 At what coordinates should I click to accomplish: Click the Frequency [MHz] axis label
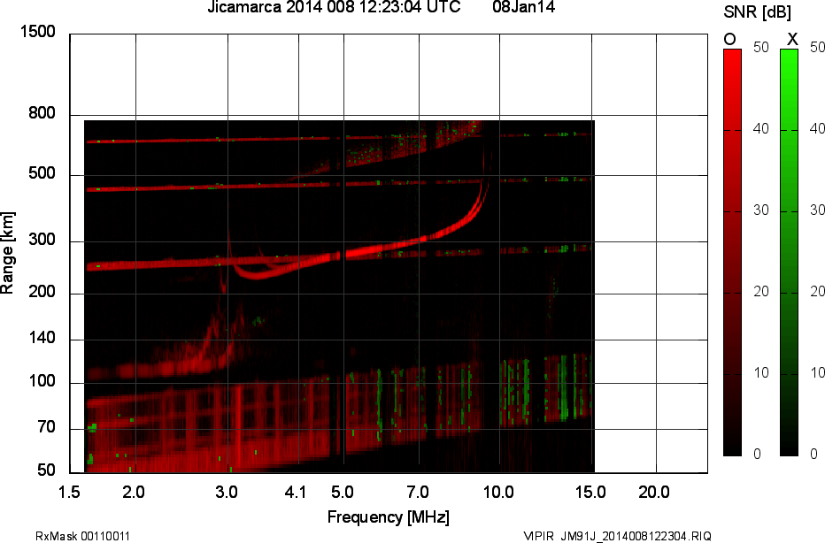(388, 516)
